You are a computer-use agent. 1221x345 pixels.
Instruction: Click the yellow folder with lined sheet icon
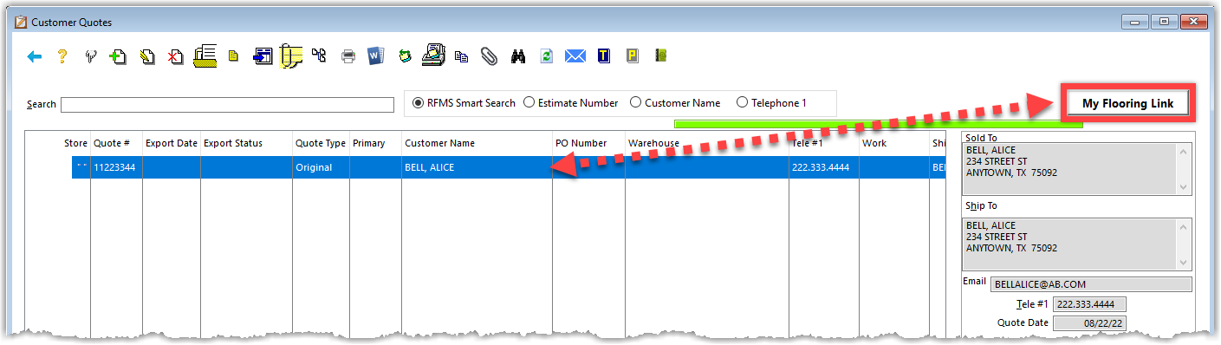[205, 55]
